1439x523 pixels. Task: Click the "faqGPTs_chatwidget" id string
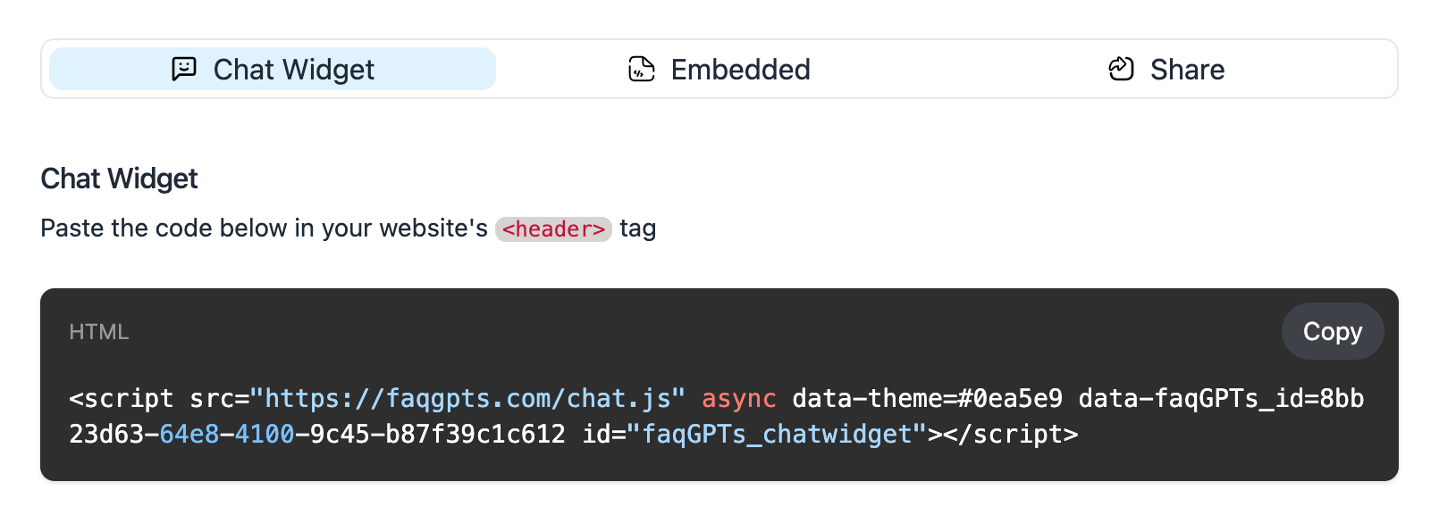click(777, 435)
